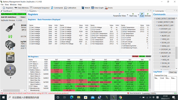Open the Parameter View dropdown arrow
This screenshot has width=178, height=100.
click(127, 15)
